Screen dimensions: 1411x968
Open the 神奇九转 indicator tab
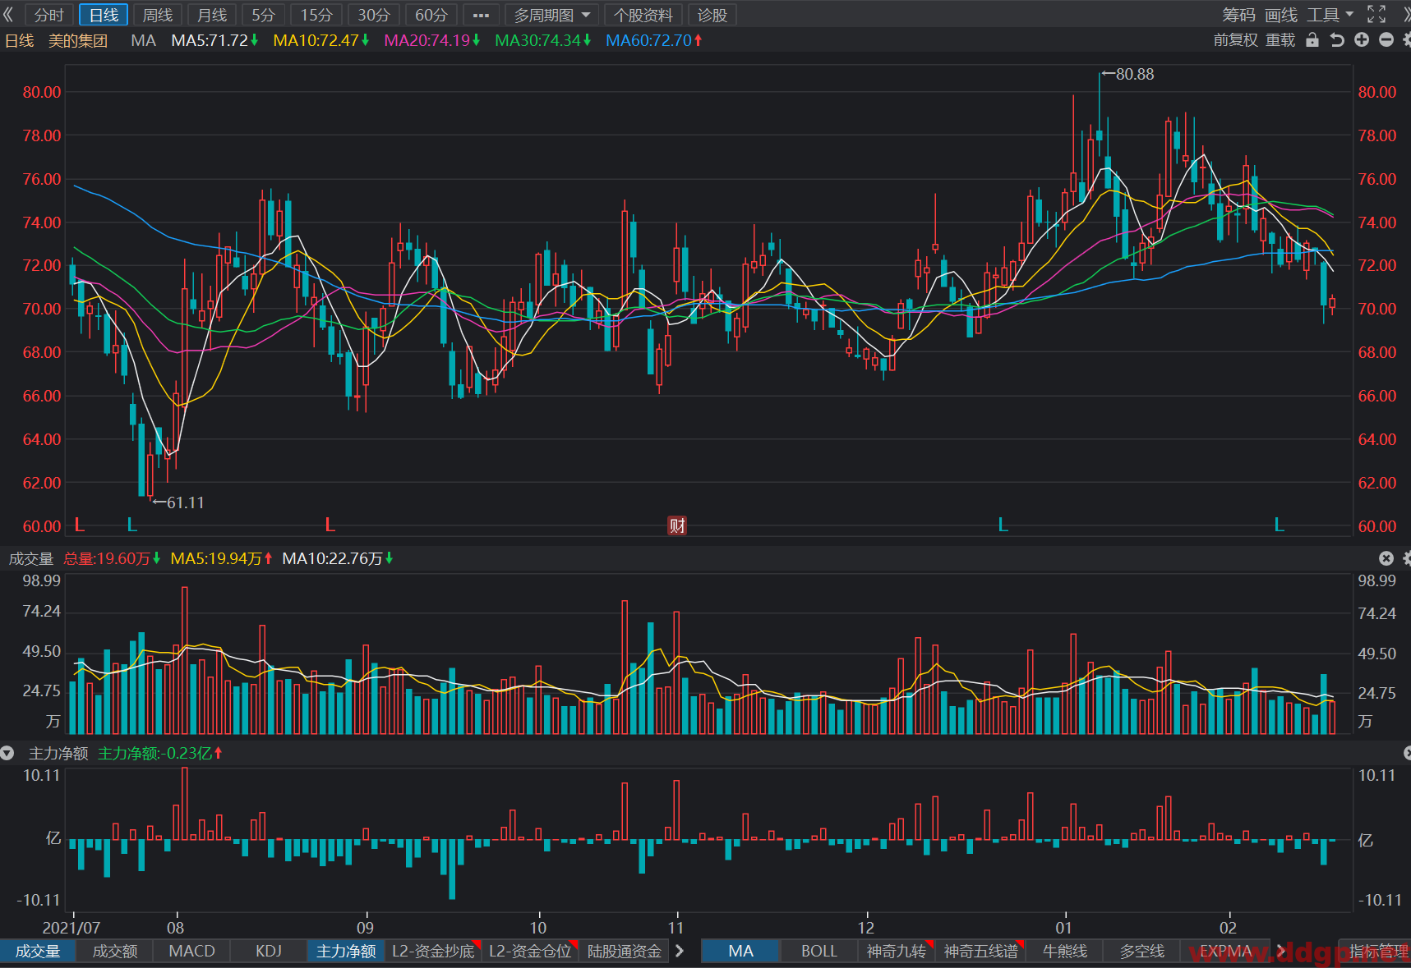pyautogui.click(x=897, y=951)
